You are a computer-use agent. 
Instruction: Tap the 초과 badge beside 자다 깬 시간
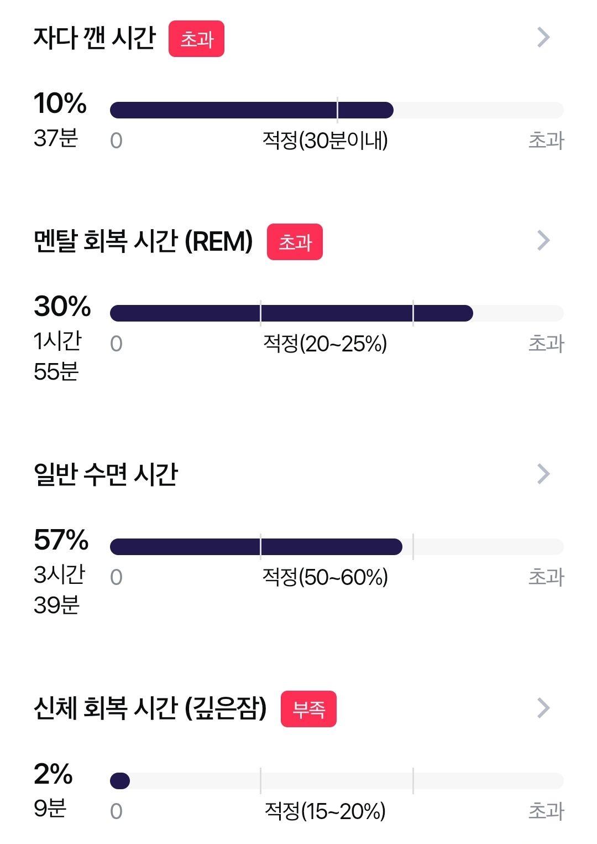[x=196, y=39]
